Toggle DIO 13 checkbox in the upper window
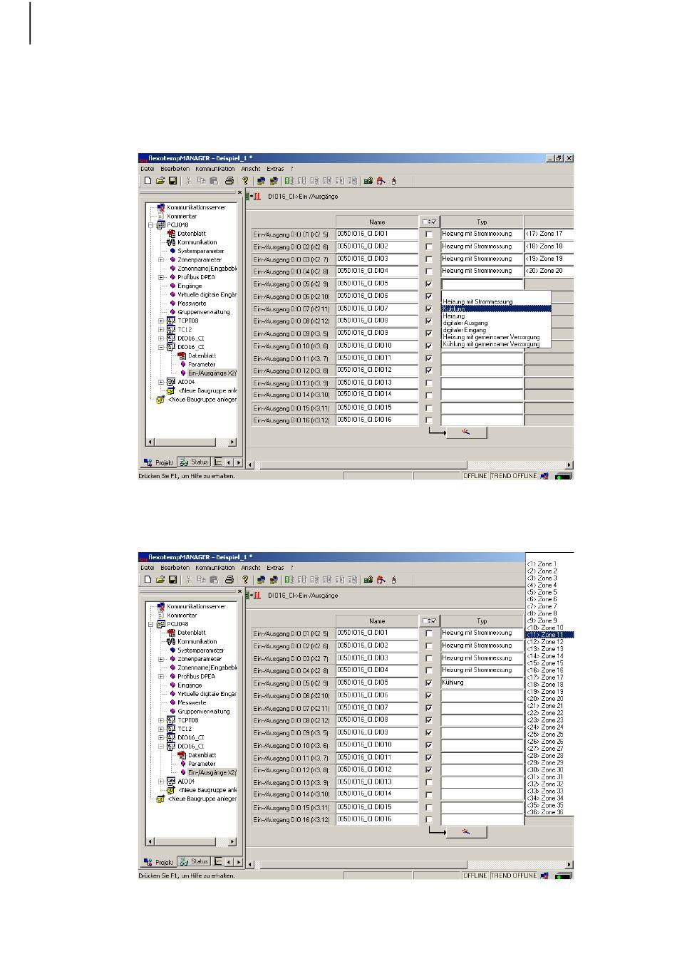 [x=429, y=383]
